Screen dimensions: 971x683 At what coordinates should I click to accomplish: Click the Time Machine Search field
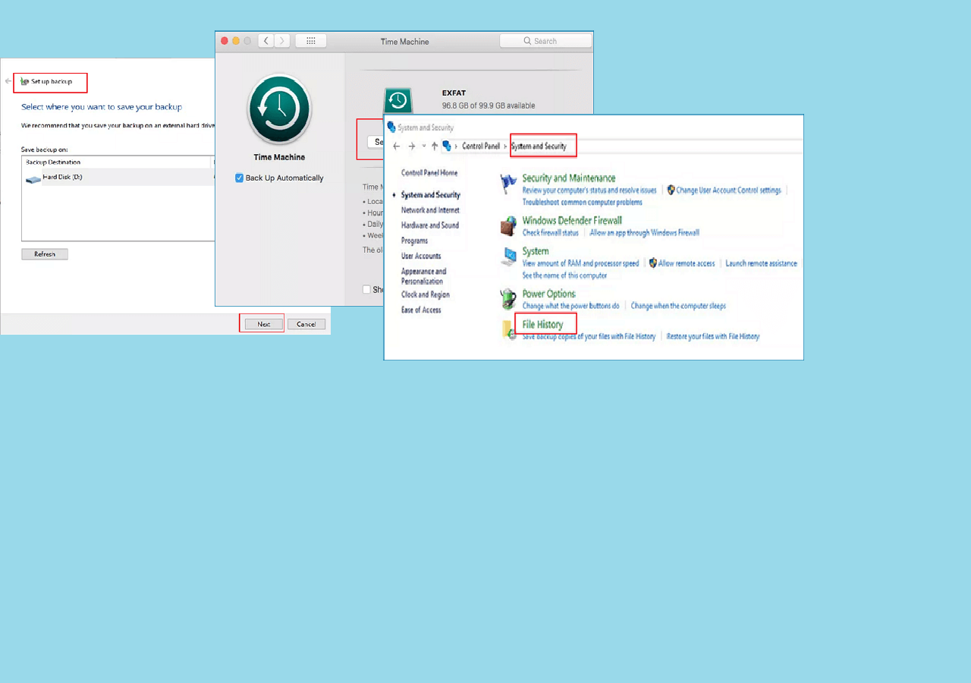(545, 41)
